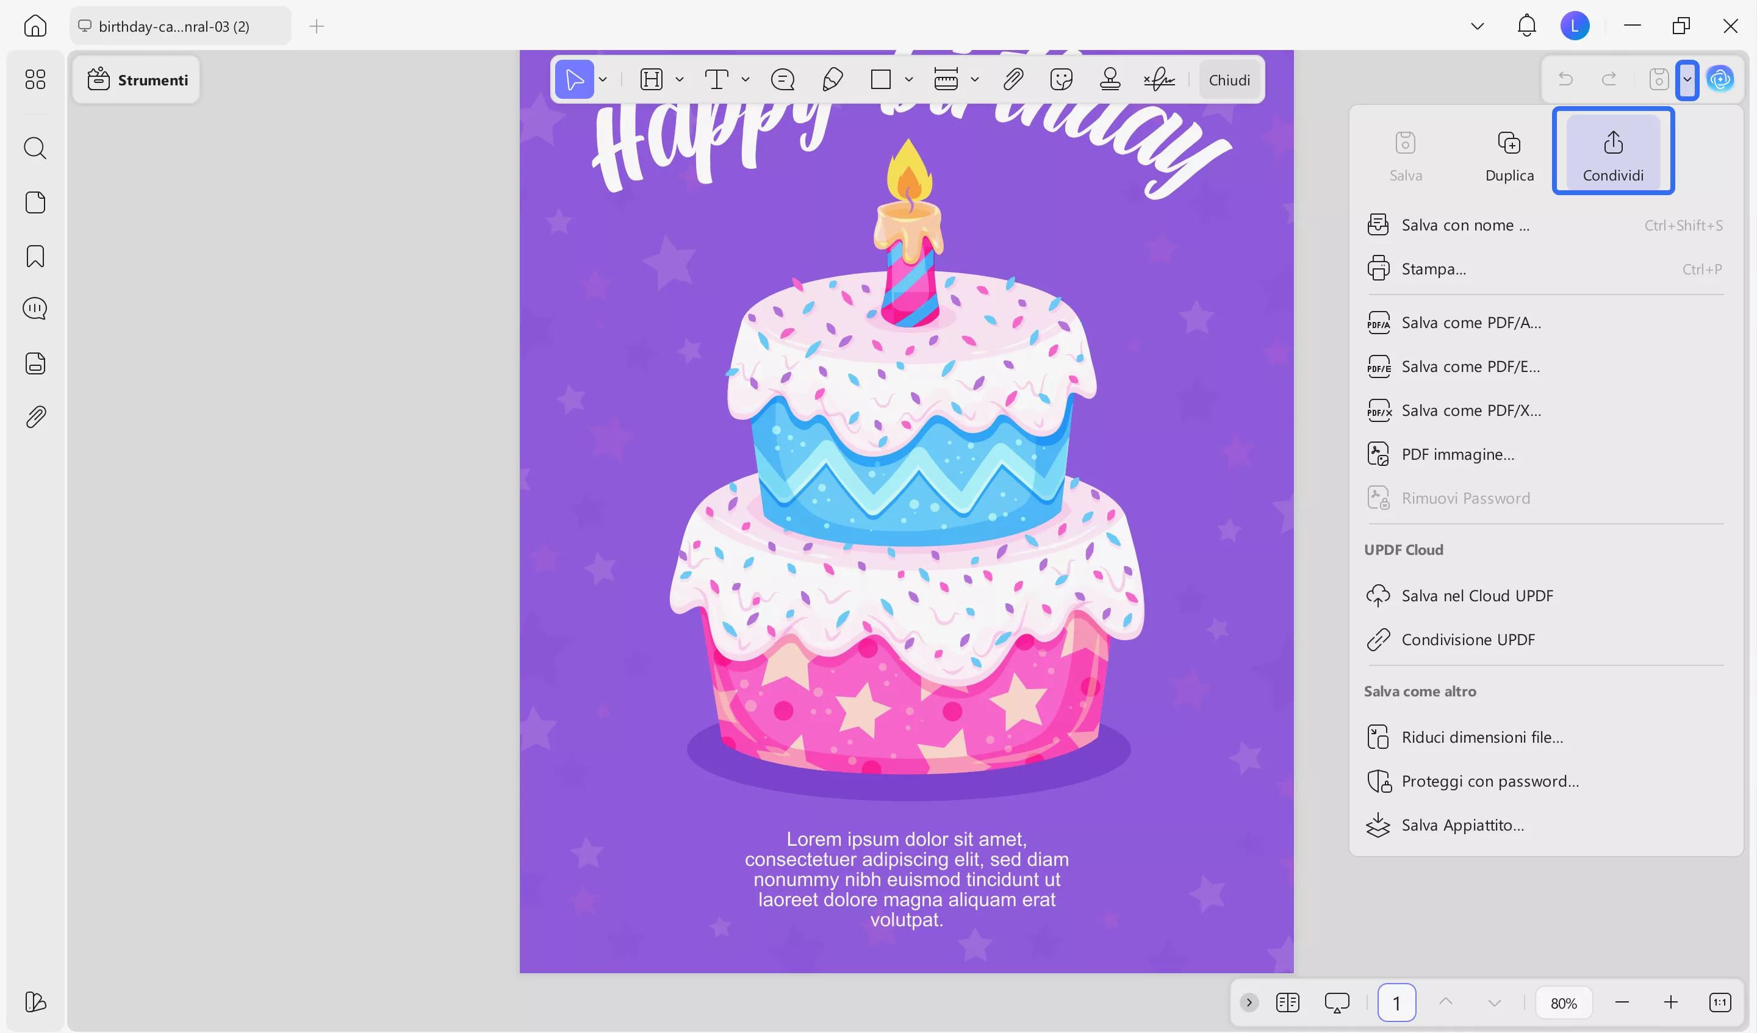Expand the shape tool dropdown arrow
This screenshot has width=1757, height=1033.
click(x=909, y=79)
